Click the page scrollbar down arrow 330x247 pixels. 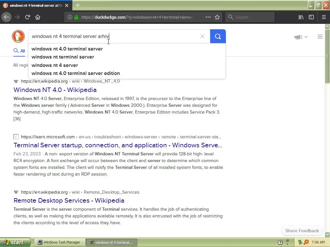click(327, 234)
